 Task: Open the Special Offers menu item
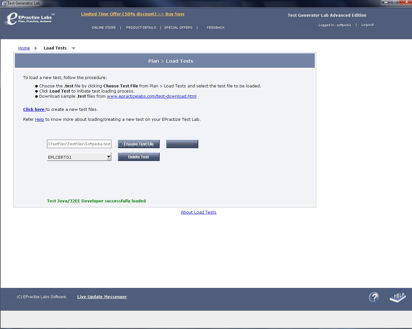click(178, 28)
